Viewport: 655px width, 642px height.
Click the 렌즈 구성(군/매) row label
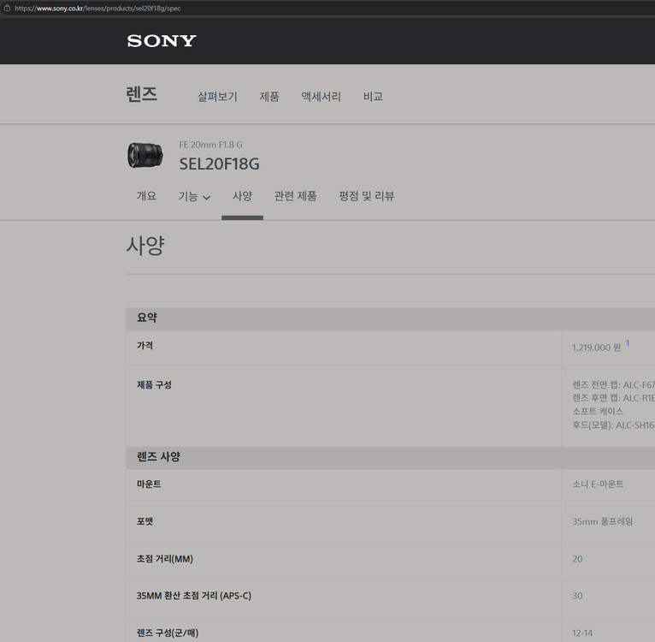[168, 633]
